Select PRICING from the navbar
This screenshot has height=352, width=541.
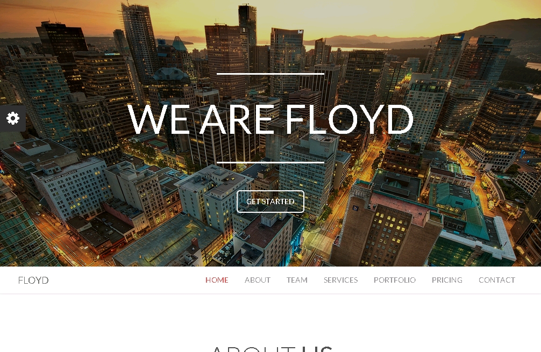tap(447, 280)
